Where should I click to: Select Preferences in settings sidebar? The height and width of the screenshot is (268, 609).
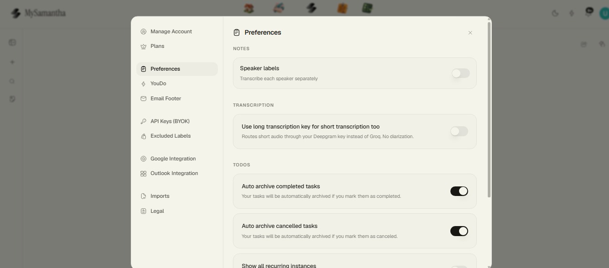pos(177,69)
